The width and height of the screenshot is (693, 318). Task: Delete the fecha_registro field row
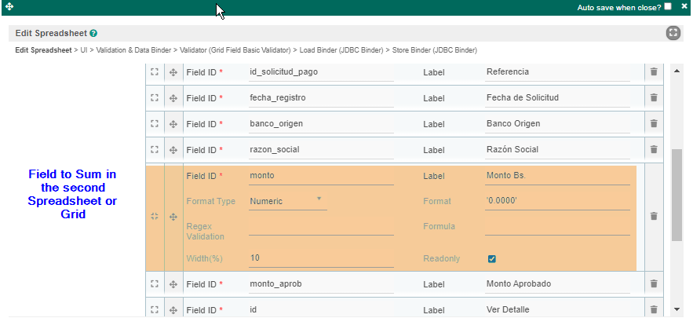coord(653,98)
